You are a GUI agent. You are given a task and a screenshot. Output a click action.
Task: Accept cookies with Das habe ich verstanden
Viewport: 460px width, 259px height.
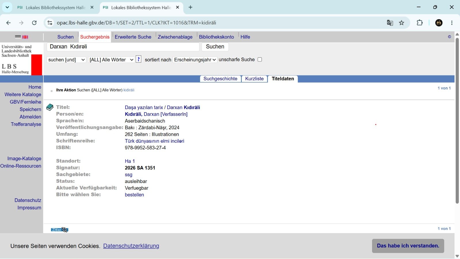tap(408, 246)
